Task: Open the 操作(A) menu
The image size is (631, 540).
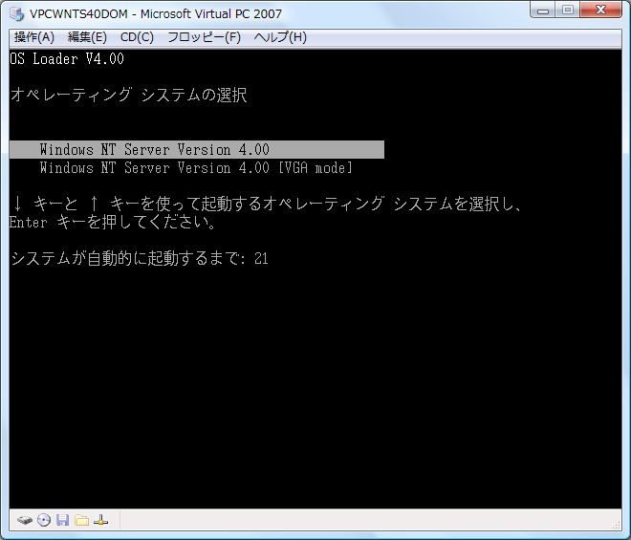Action: 34,37
